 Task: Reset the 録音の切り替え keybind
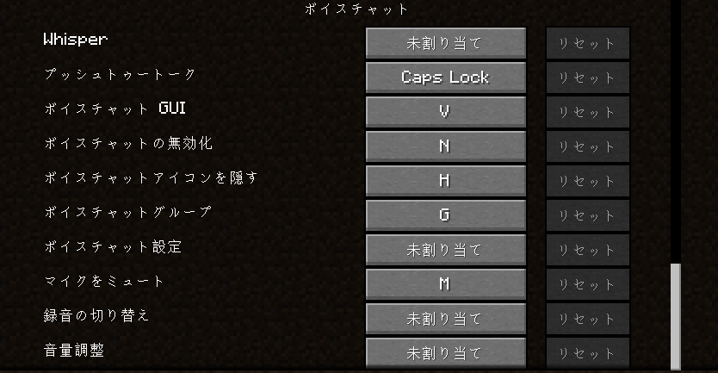[x=588, y=319]
